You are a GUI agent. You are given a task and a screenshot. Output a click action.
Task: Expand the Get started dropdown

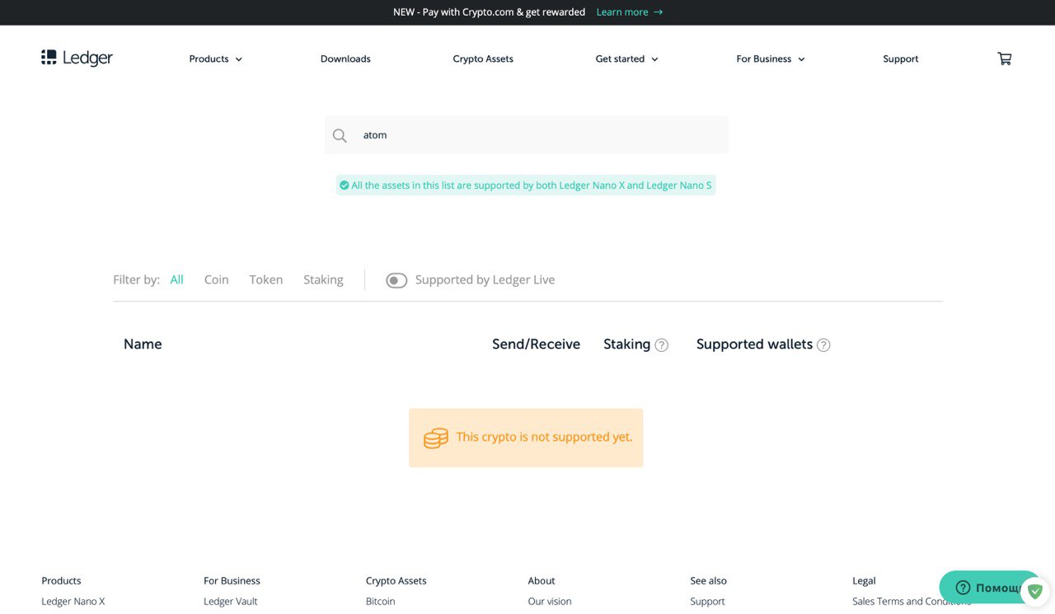(626, 59)
